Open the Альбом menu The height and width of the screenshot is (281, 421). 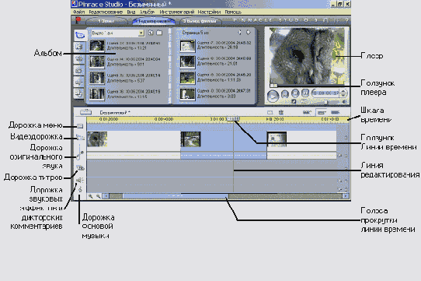[x=147, y=12]
